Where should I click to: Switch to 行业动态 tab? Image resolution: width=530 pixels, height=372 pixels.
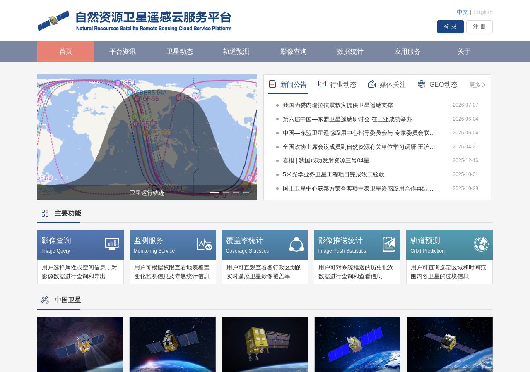coord(337,85)
